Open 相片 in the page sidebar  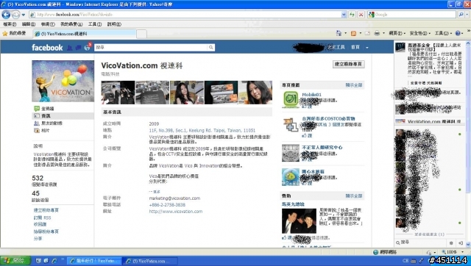(45, 131)
